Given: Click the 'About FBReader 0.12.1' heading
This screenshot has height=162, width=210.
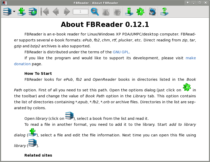Looking at the screenshot, I should coord(105,25).
